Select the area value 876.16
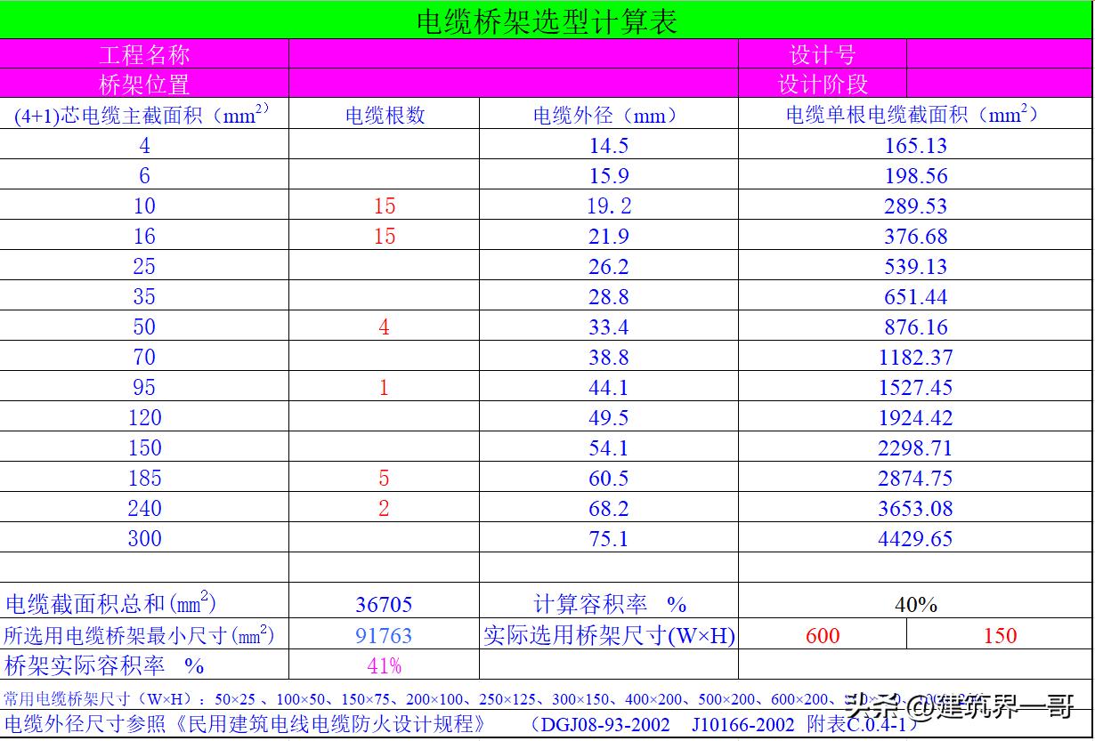The height and width of the screenshot is (741, 1095). 916,326
